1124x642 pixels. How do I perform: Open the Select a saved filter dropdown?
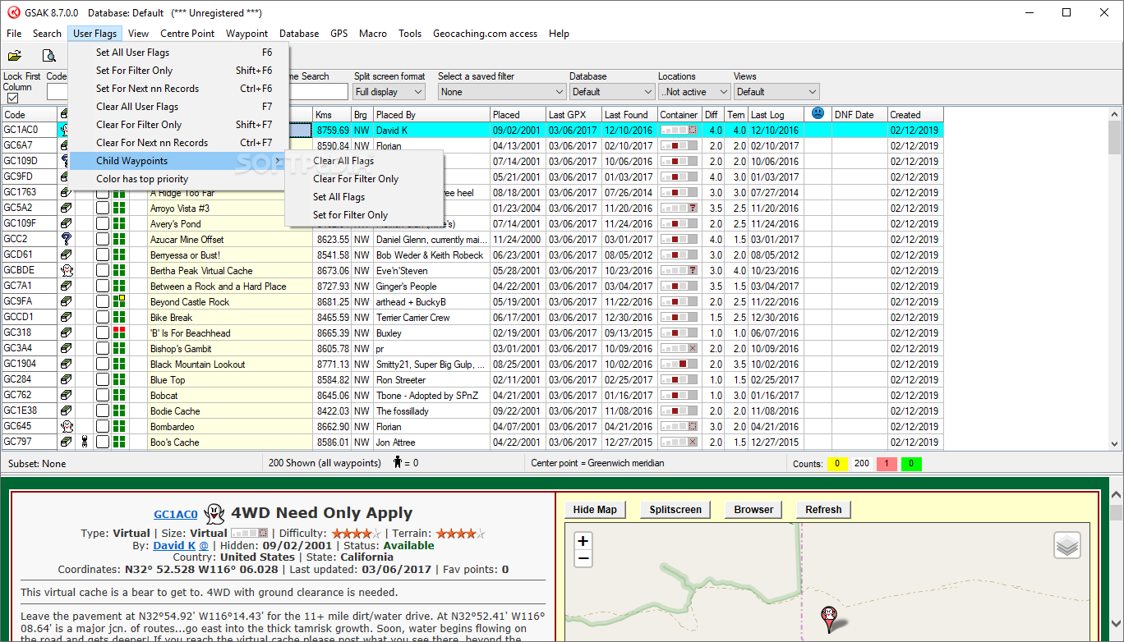tap(502, 92)
